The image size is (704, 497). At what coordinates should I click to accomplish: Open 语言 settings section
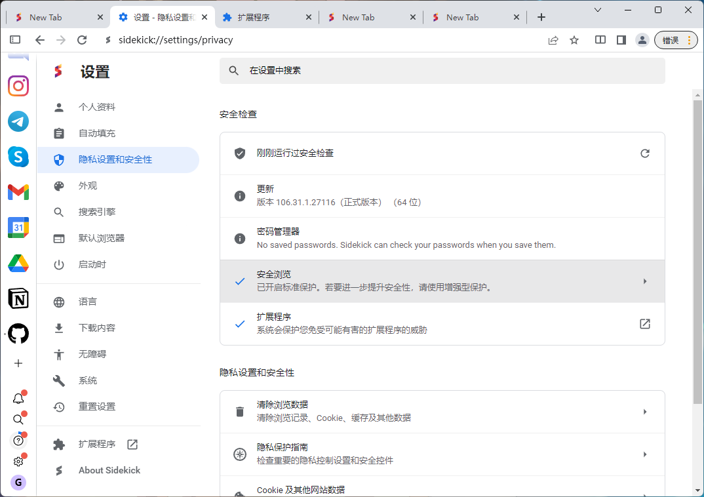point(119,302)
